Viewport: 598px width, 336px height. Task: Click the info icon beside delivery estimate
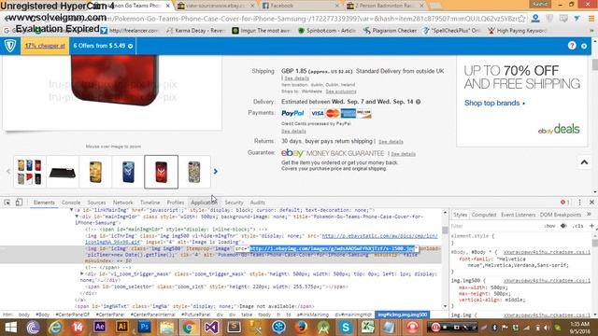point(418,102)
